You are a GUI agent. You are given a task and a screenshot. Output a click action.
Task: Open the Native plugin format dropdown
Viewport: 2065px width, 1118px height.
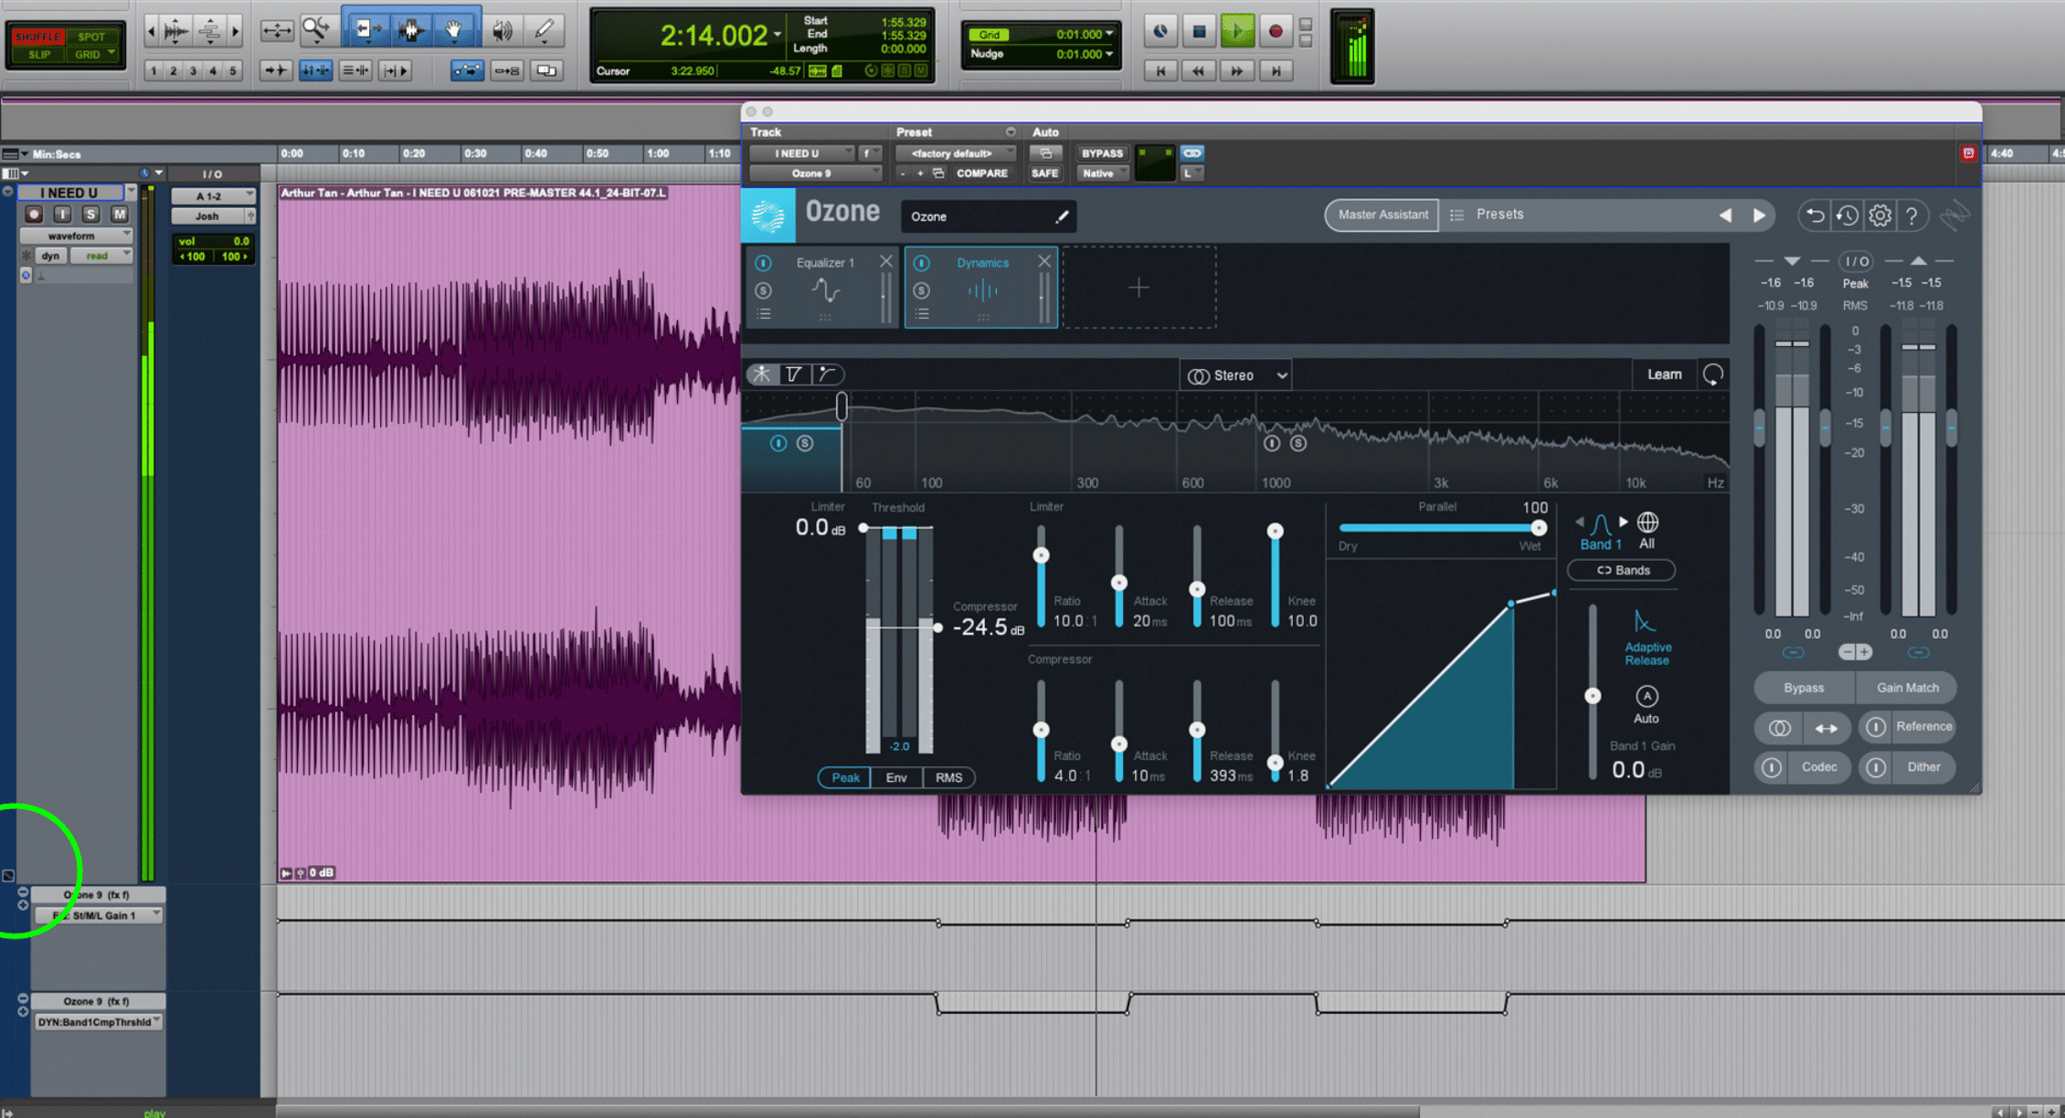1102,174
